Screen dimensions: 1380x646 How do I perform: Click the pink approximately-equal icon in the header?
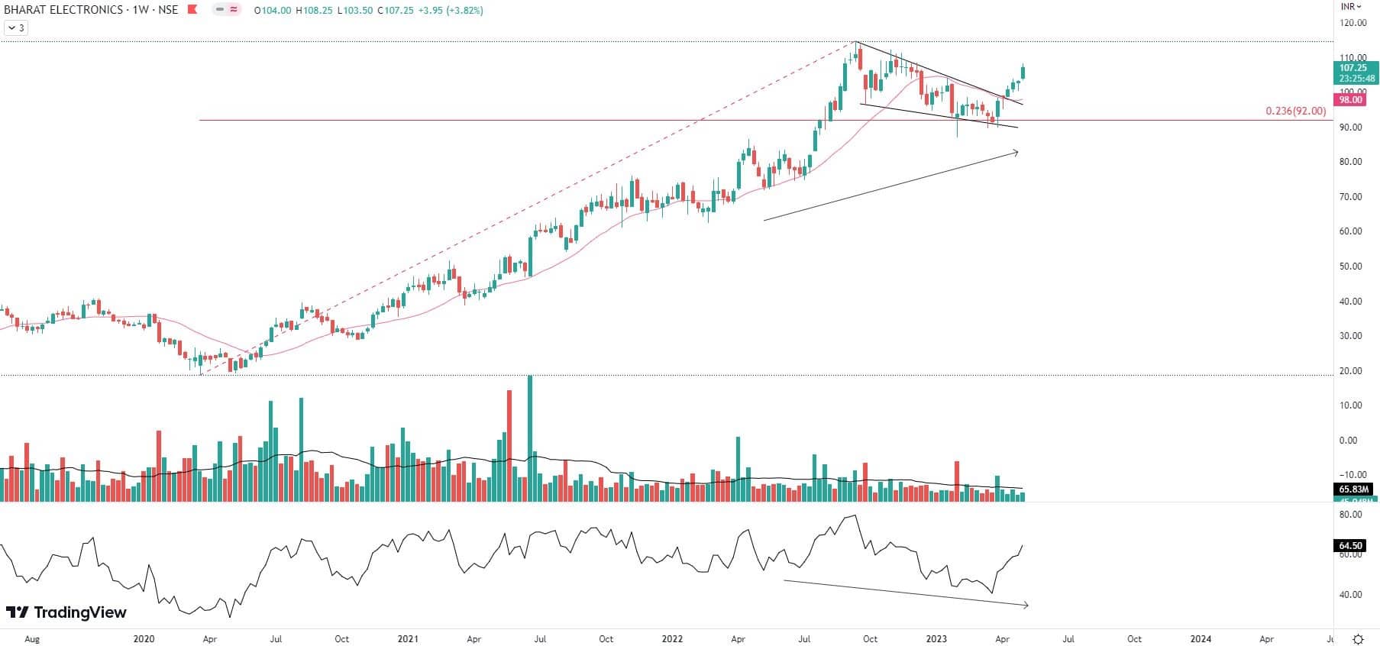coord(233,10)
